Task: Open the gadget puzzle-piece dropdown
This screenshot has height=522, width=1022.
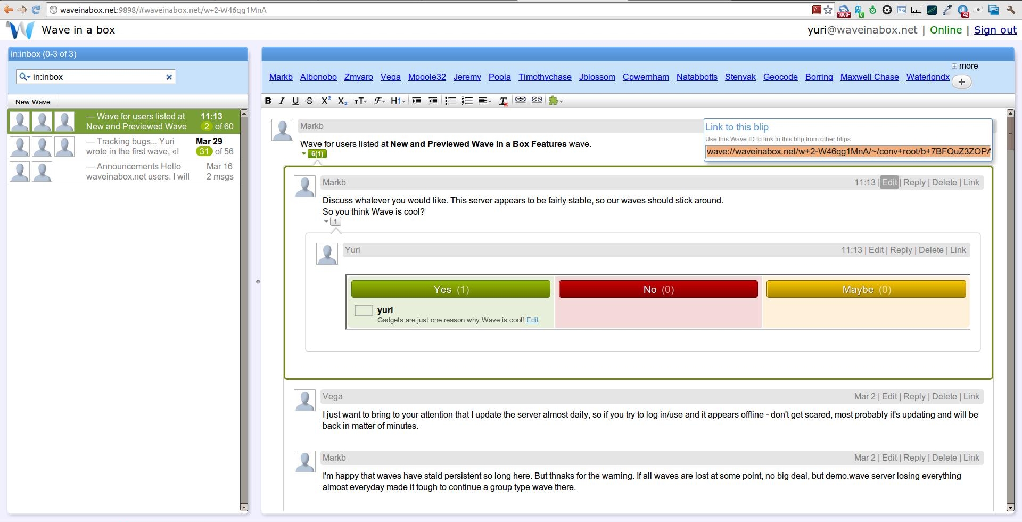Action: point(555,101)
